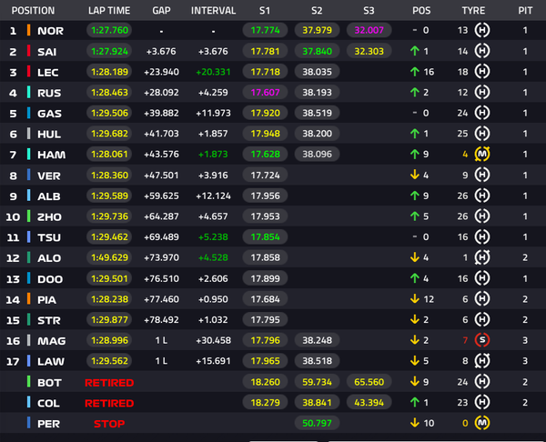Click the purple S1 time 17.607
This screenshot has height=442, width=546.
coord(265,92)
